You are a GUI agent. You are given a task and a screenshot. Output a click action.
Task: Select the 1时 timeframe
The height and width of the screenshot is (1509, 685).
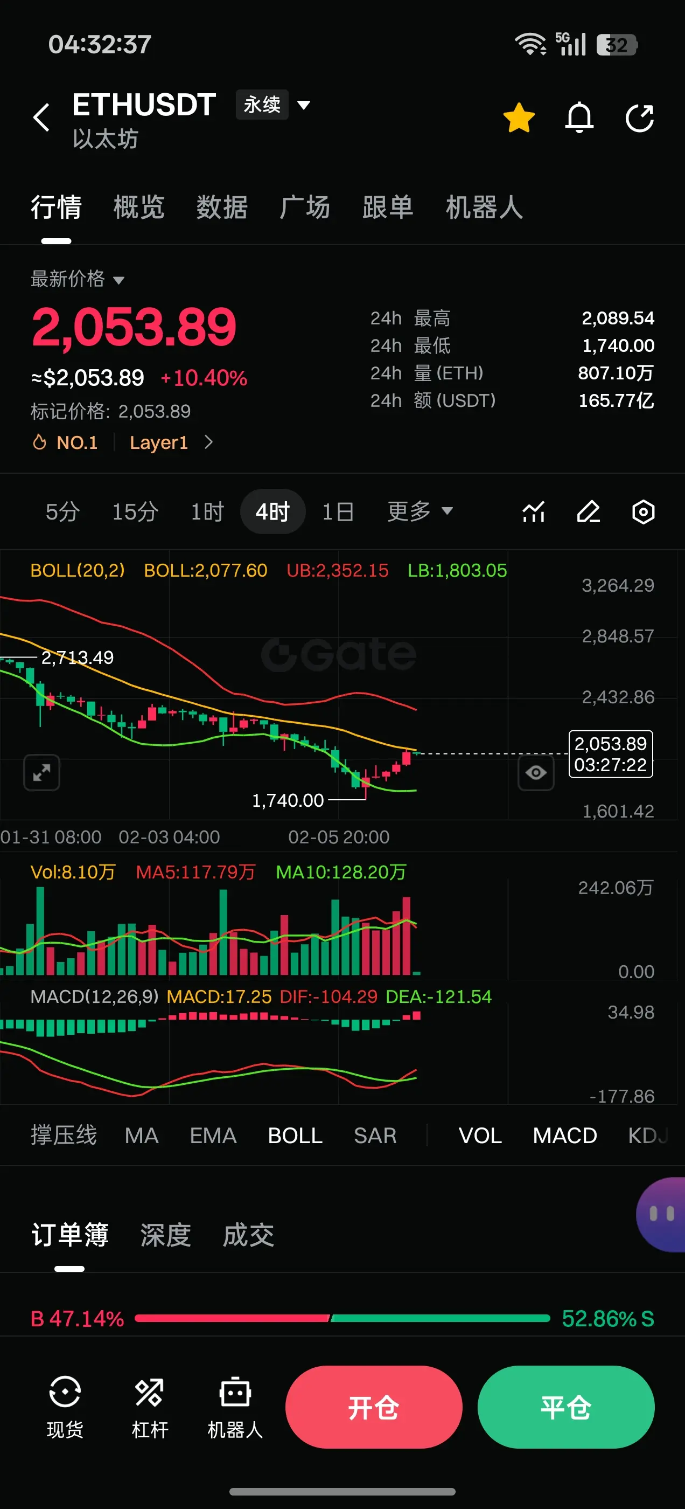pos(207,512)
